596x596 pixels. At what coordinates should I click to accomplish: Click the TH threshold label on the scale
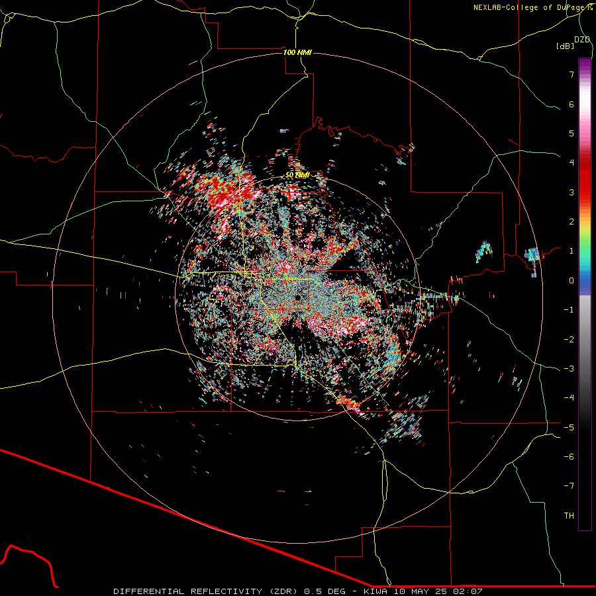[x=569, y=515]
